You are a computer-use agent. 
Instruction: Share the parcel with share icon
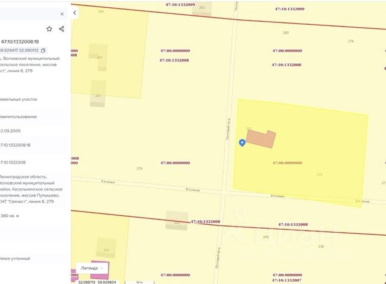coord(62,29)
